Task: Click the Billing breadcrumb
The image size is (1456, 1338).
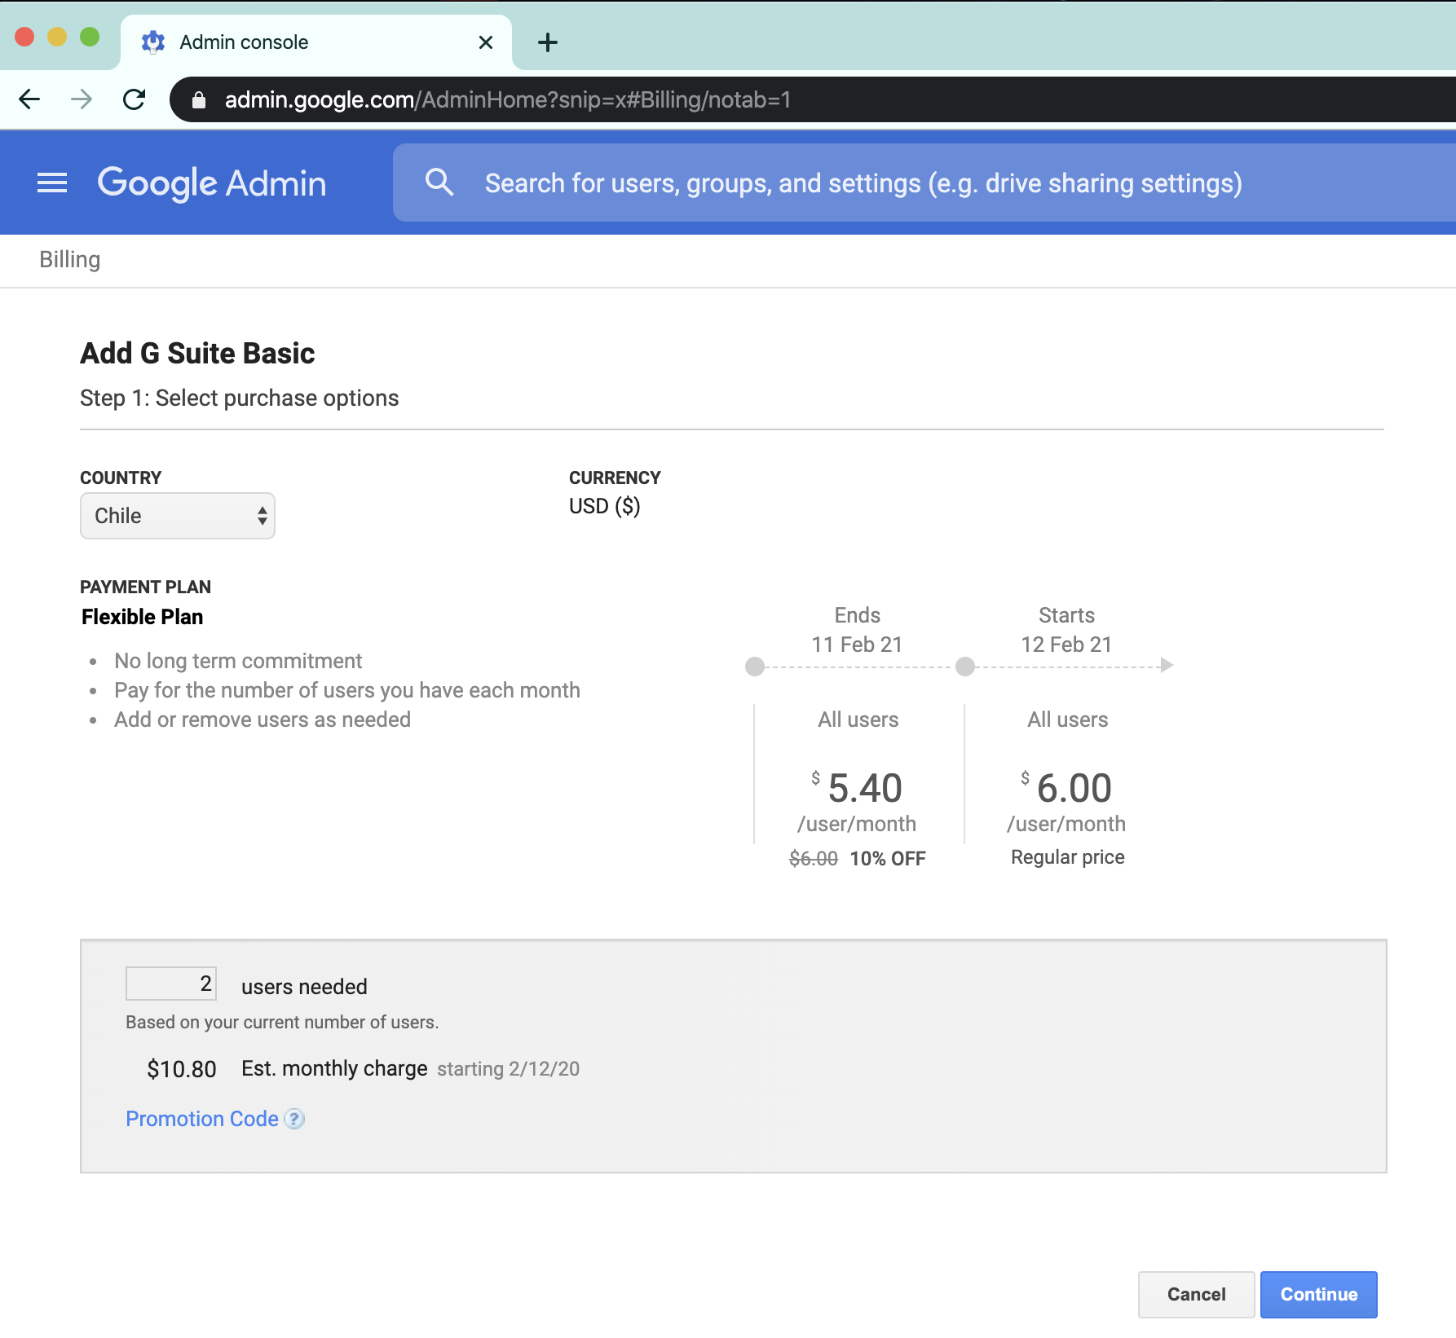Action: pos(70,260)
